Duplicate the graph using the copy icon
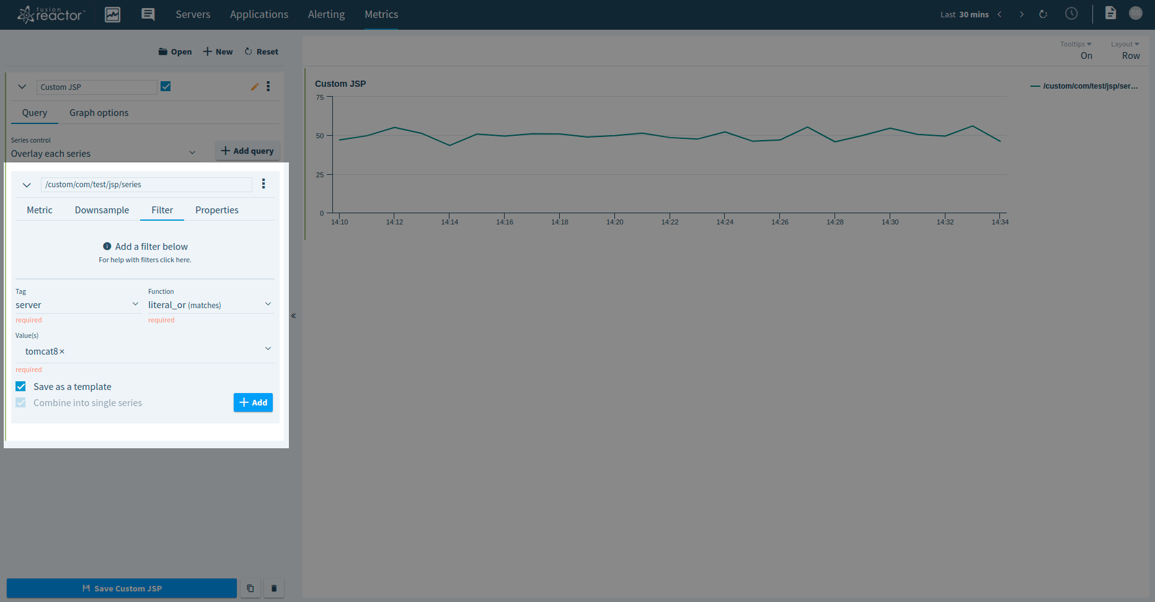 pos(250,588)
